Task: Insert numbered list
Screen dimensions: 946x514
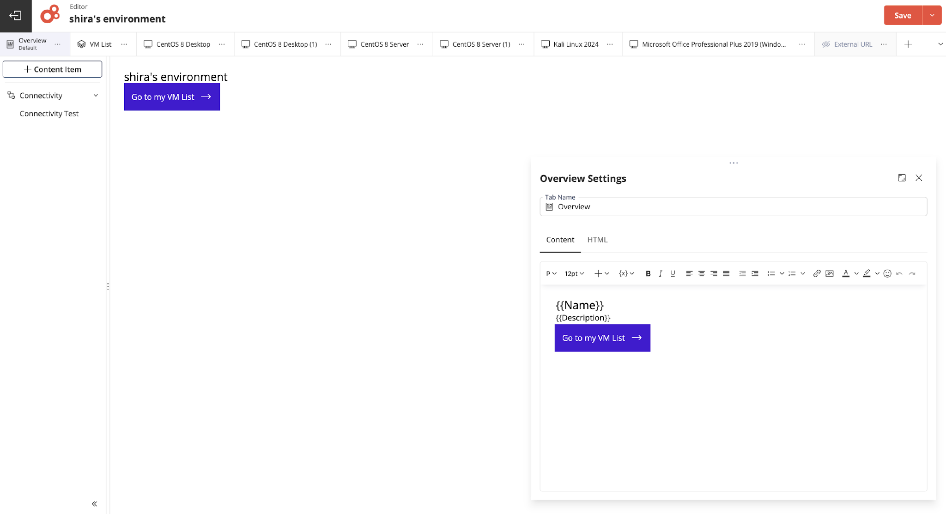Action: click(x=792, y=273)
